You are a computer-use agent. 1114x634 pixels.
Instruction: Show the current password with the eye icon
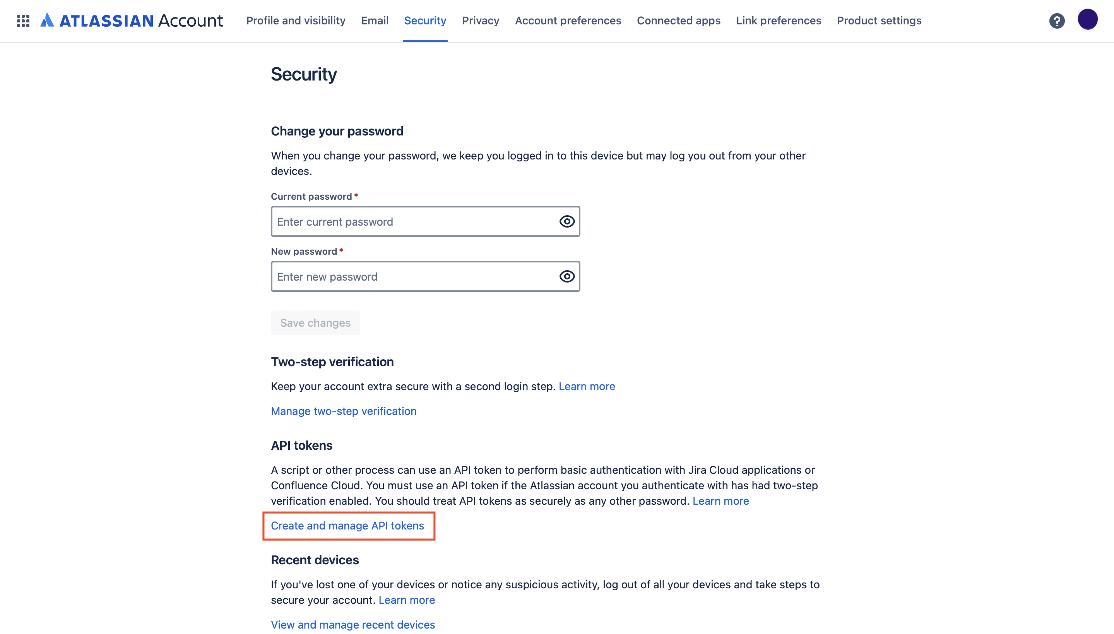(x=566, y=221)
